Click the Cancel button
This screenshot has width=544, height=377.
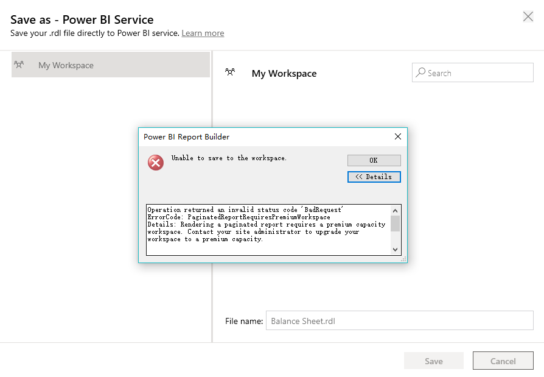[503, 361]
